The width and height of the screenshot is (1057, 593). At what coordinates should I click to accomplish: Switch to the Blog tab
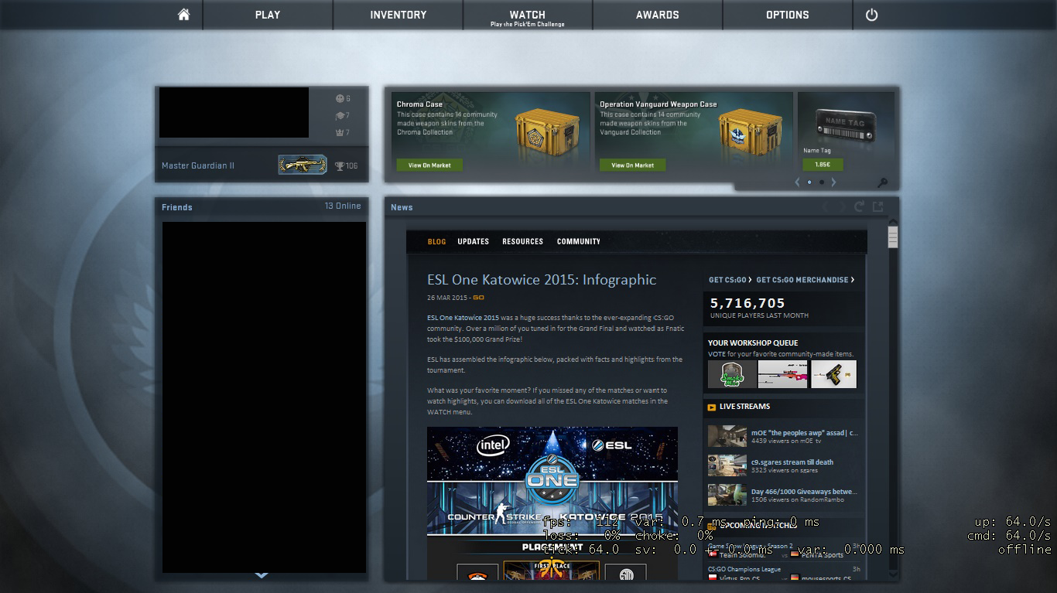436,241
